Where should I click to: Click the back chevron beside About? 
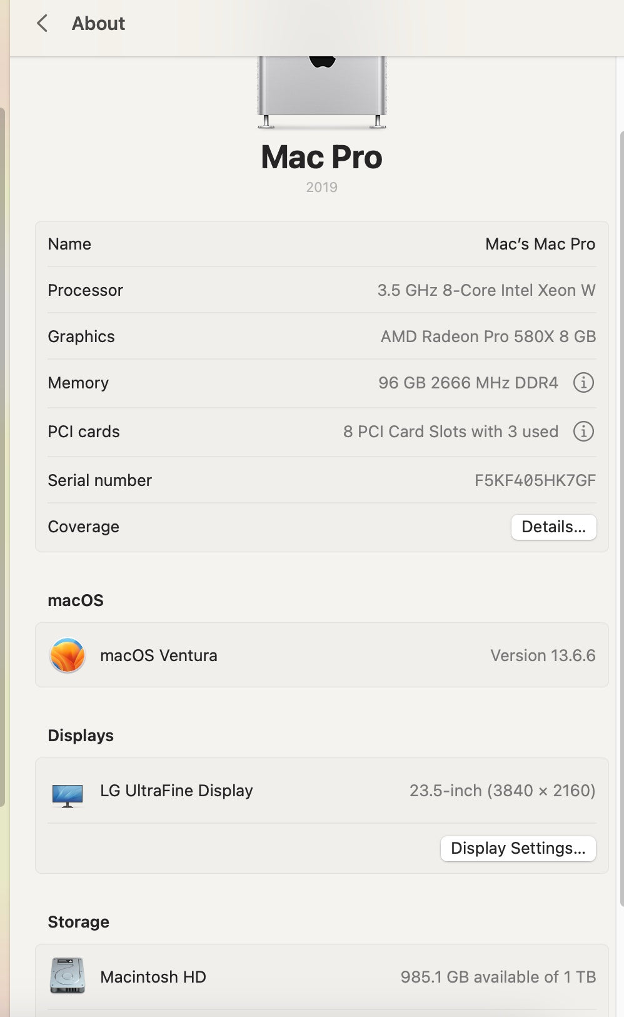42,24
